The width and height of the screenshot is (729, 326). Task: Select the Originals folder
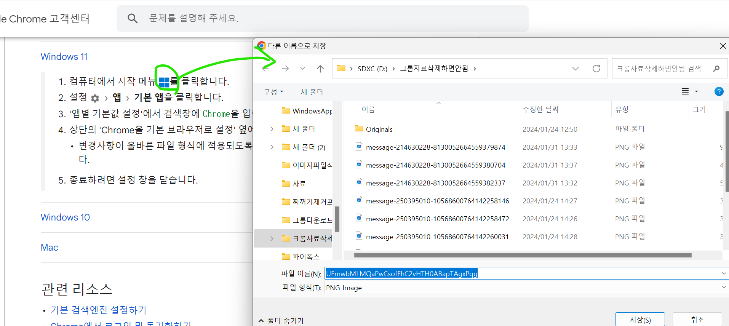(x=379, y=129)
